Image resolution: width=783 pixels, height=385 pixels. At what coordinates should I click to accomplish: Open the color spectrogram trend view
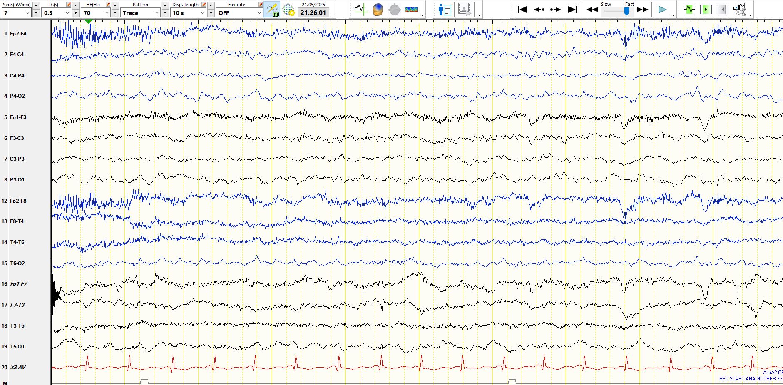[x=411, y=10]
